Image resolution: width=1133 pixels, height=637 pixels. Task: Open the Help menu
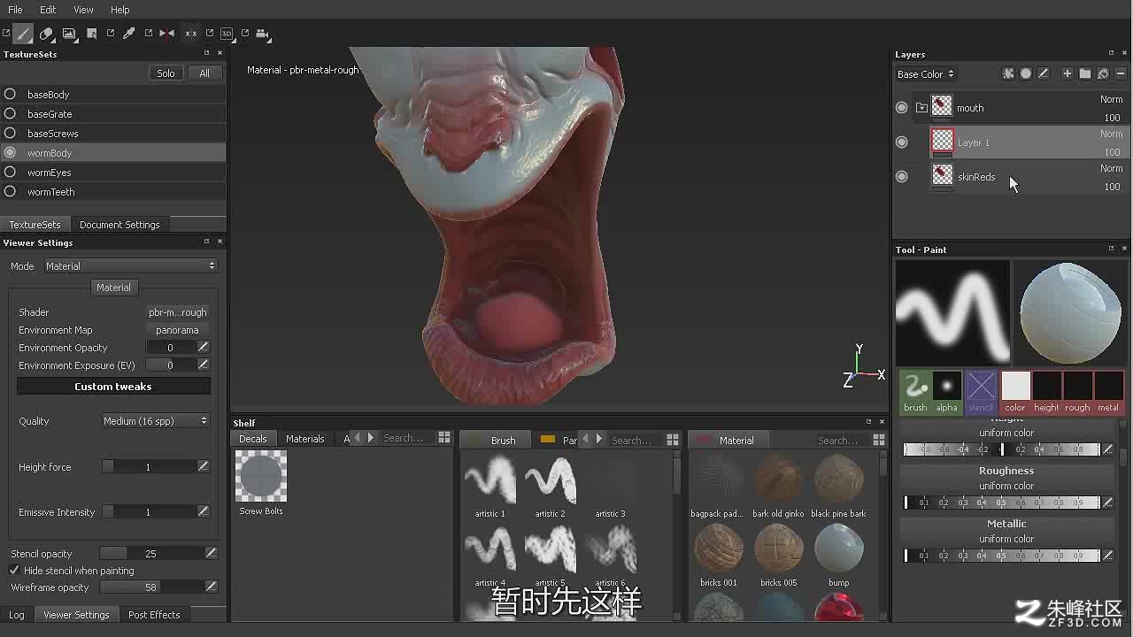(x=120, y=10)
